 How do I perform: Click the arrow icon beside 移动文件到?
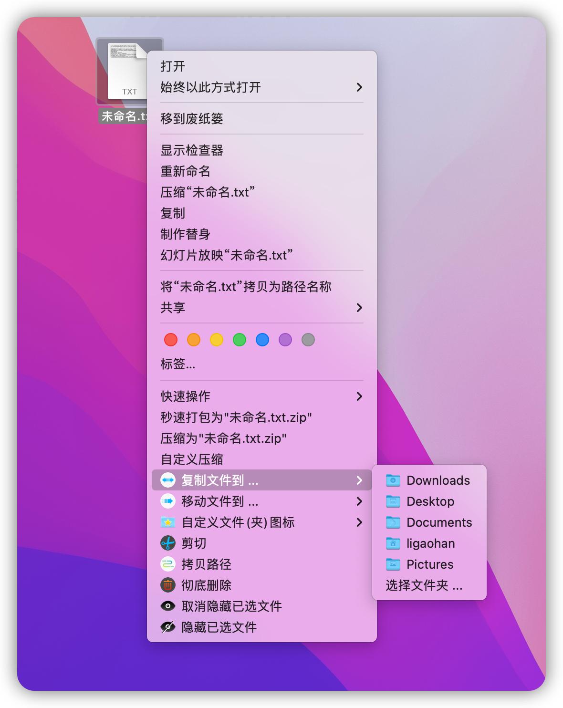click(x=167, y=501)
